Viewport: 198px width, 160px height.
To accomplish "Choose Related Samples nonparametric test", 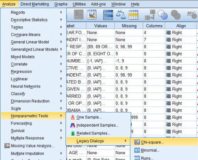I will [x=98, y=133].
